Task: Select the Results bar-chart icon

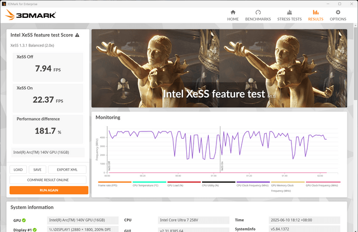Action: (315, 12)
